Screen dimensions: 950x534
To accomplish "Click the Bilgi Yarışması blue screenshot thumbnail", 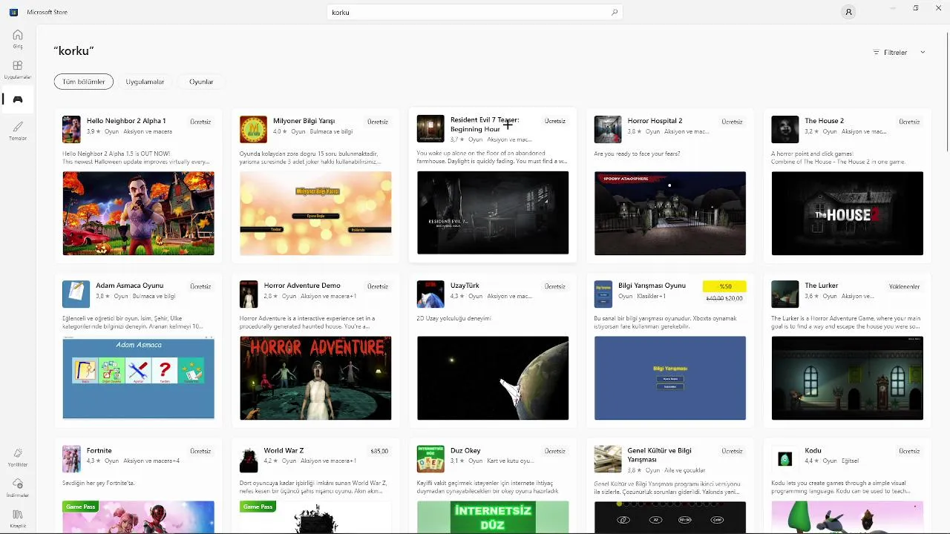I will tap(670, 378).
